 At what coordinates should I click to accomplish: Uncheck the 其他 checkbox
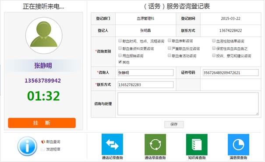120,62
